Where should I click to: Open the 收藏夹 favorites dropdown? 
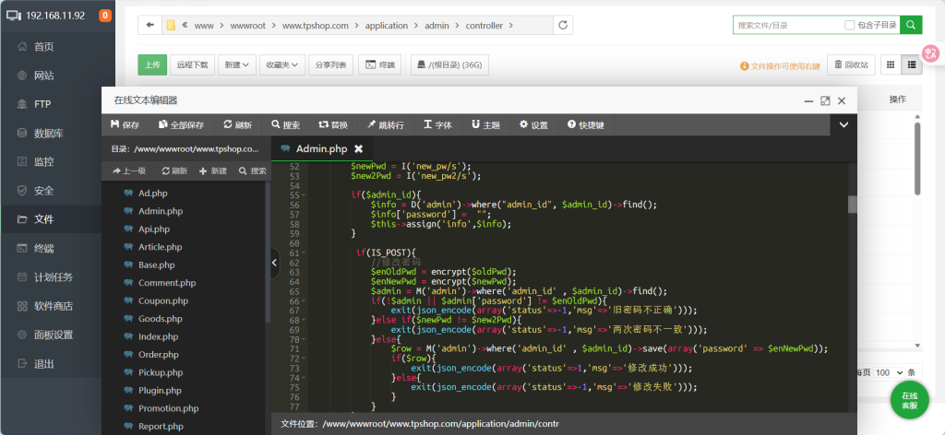click(x=282, y=65)
